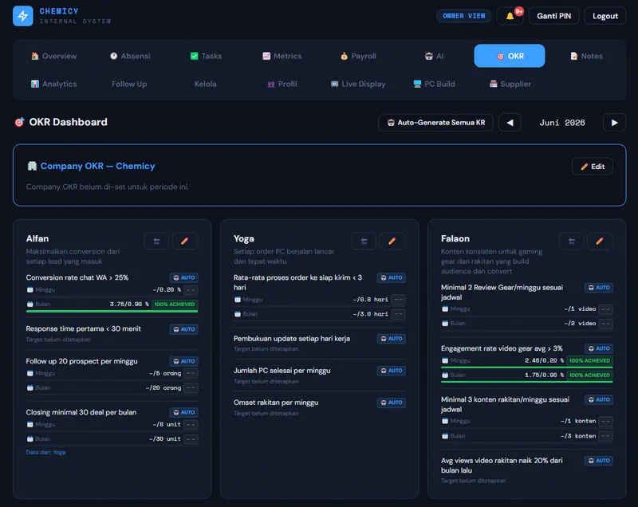638x507 pixels.
Task: Edit Yoga's OKR with pencil icon
Action: (392, 241)
